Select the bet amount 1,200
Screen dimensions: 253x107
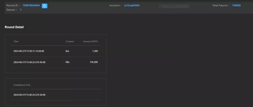(x=95, y=51)
